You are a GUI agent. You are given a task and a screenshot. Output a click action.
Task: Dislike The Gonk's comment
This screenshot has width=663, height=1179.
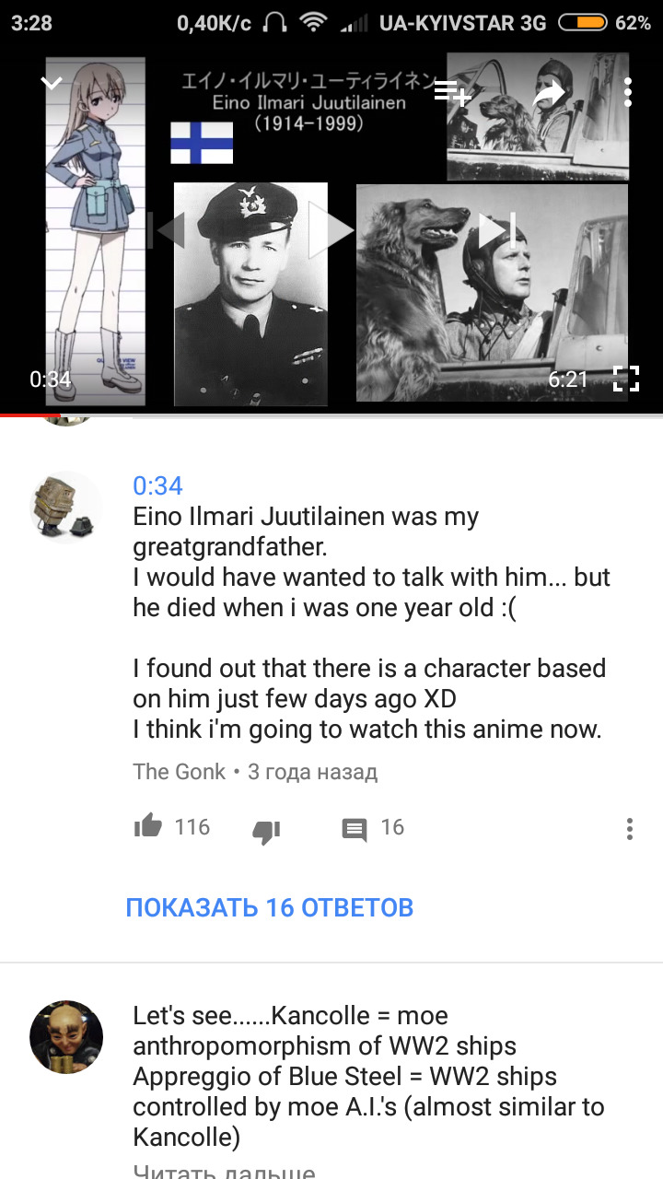coord(266,831)
